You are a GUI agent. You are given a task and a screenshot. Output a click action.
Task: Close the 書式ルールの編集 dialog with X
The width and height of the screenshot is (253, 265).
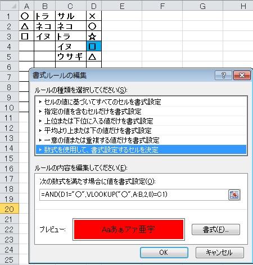click(x=242, y=76)
